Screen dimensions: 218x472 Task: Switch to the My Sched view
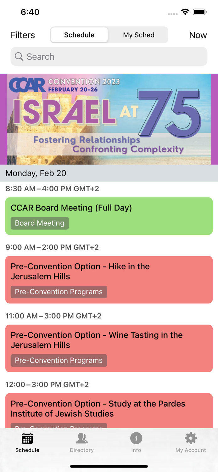(138, 35)
